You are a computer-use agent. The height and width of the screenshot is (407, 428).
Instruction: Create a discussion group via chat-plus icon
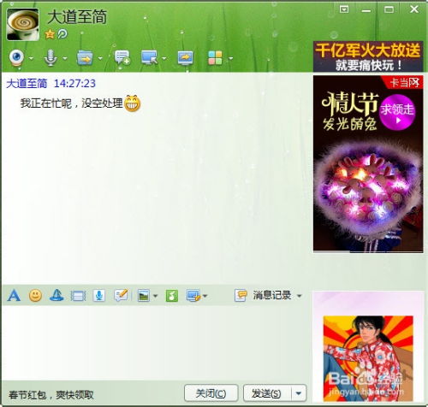[x=122, y=57]
